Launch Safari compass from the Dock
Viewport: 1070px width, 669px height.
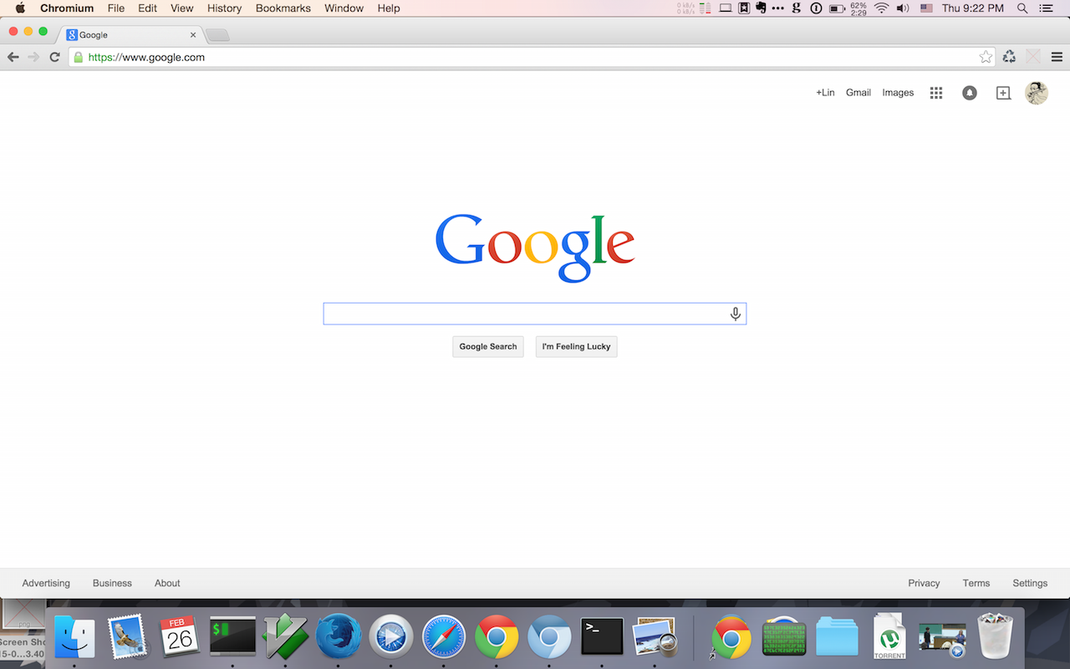[x=443, y=638]
